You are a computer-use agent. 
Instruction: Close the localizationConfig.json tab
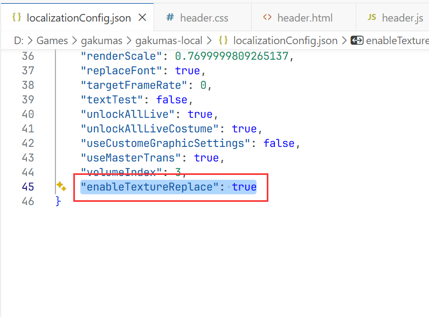click(x=142, y=18)
